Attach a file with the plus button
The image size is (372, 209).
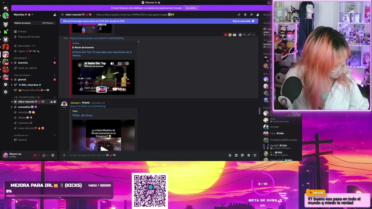coord(64,155)
